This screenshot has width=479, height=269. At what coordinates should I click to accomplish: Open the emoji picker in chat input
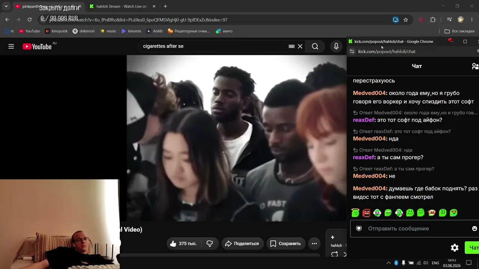click(x=475, y=229)
